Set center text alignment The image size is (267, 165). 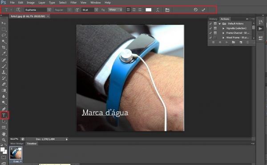pyautogui.click(x=134, y=10)
